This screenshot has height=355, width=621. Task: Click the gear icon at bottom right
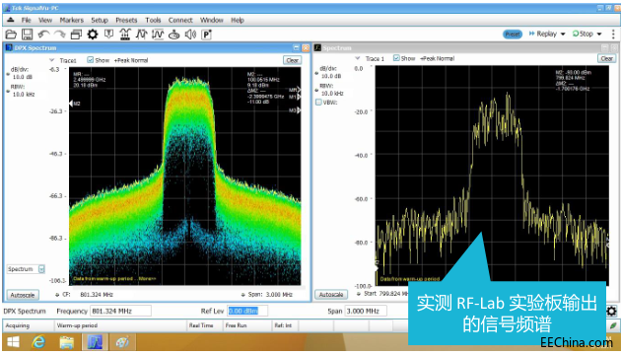click(611, 311)
